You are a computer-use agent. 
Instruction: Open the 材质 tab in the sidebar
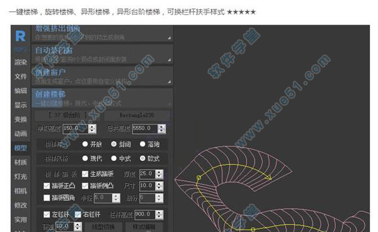pyautogui.click(x=21, y=162)
